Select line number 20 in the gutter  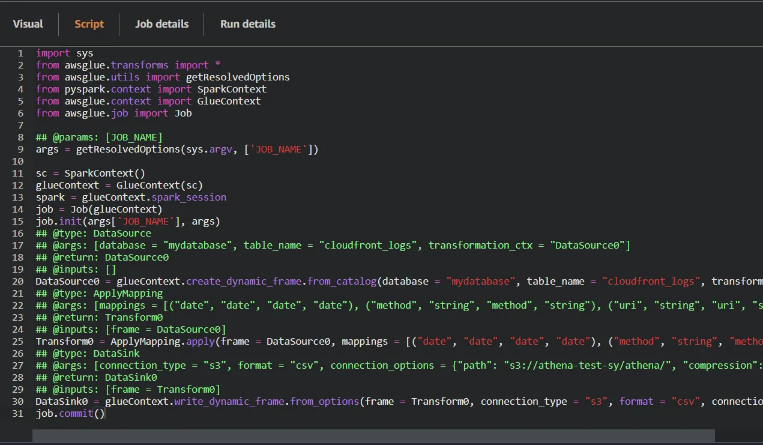pos(18,282)
